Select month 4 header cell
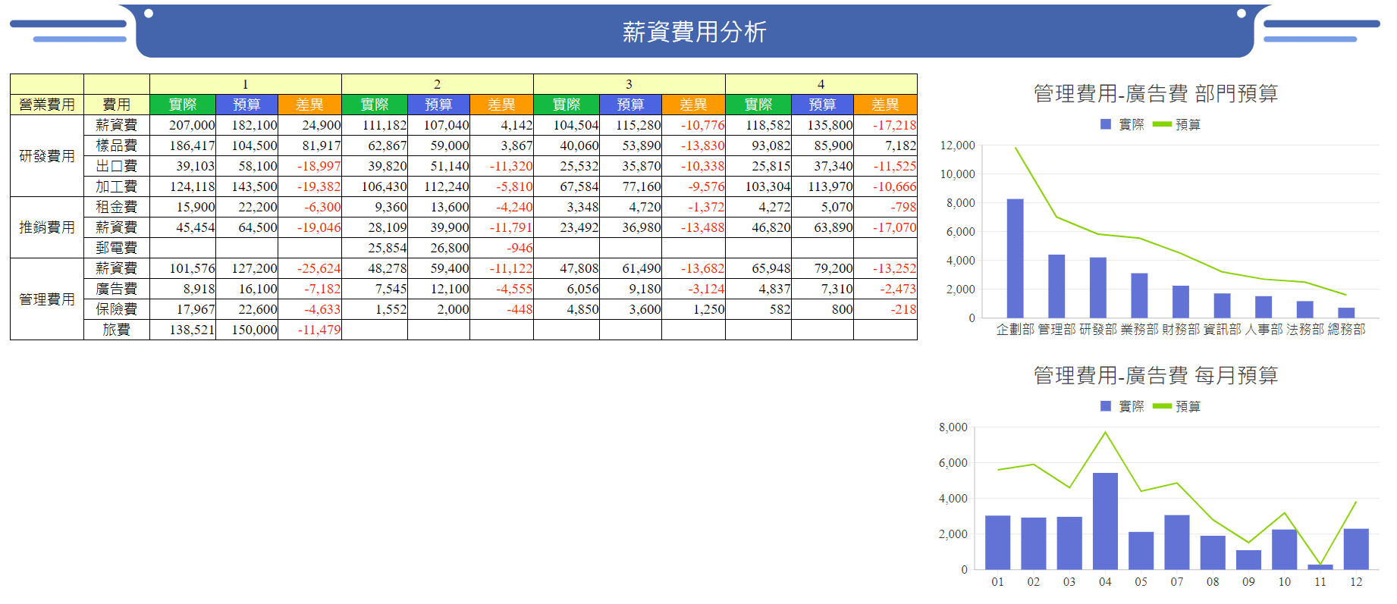Image resolution: width=1397 pixels, height=604 pixels. click(x=821, y=84)
